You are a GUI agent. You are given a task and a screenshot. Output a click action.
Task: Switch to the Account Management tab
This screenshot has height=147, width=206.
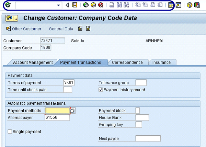click(x=33, y=63)
